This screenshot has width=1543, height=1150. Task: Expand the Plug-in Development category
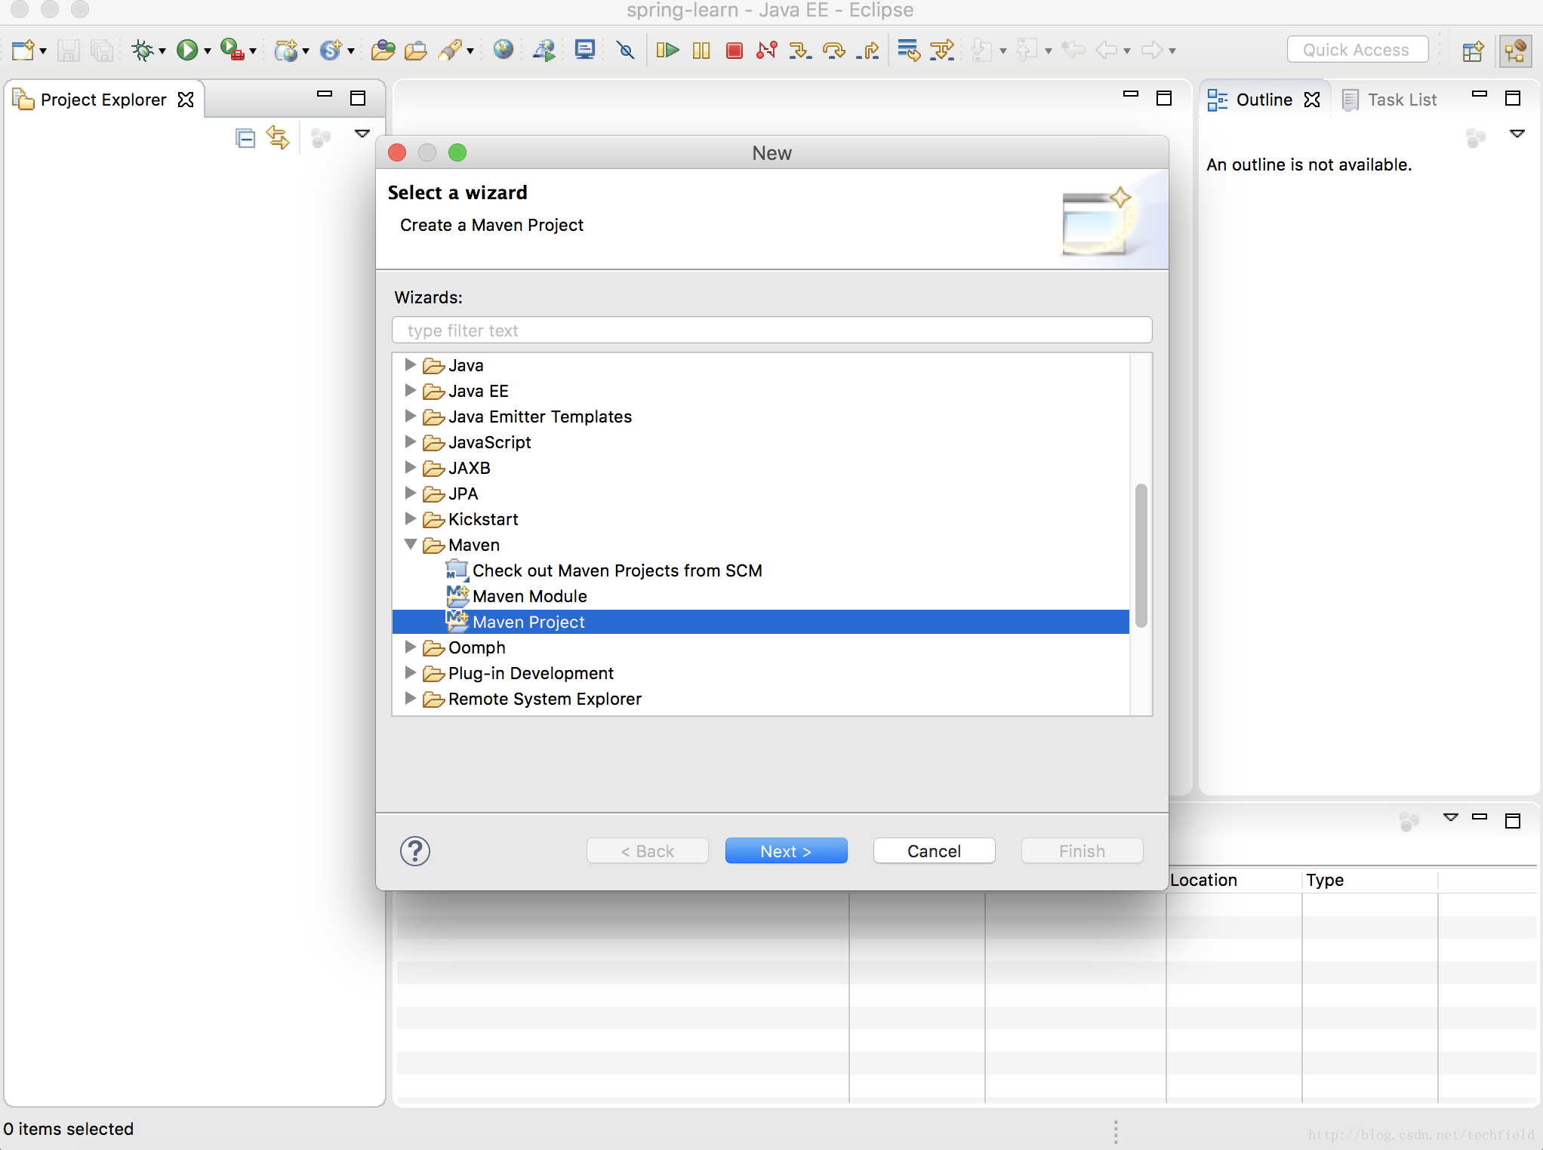coord(411,673)
